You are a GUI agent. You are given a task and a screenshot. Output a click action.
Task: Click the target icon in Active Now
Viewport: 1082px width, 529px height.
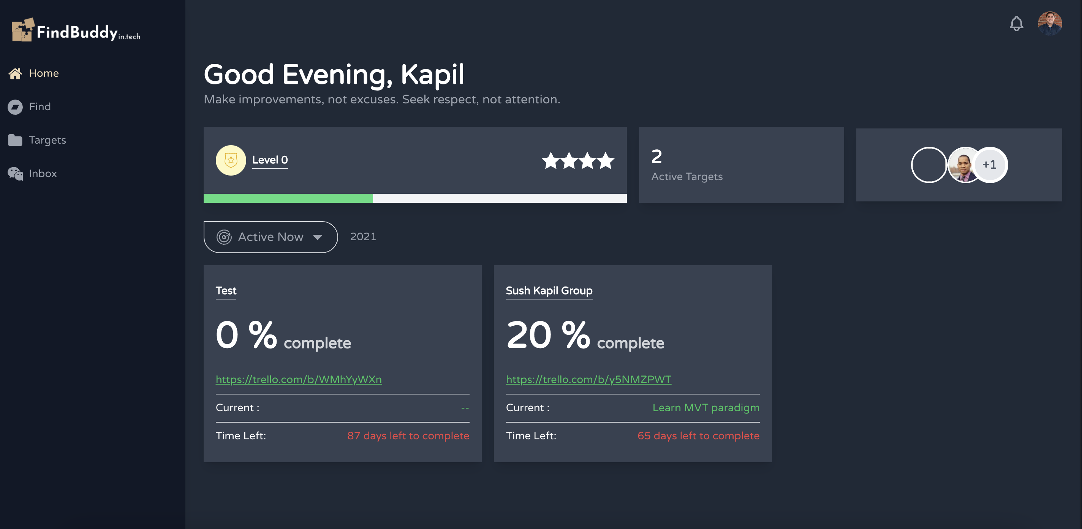(x=224, y=237)
